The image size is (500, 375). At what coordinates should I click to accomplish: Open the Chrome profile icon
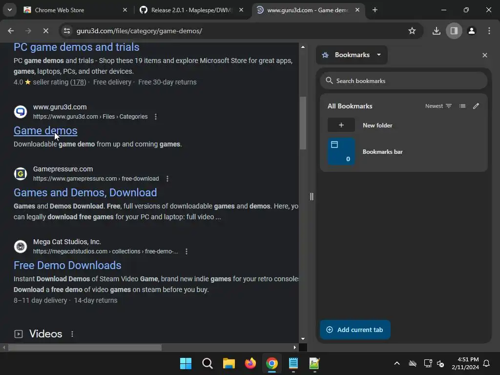click(x=472, y=31)
